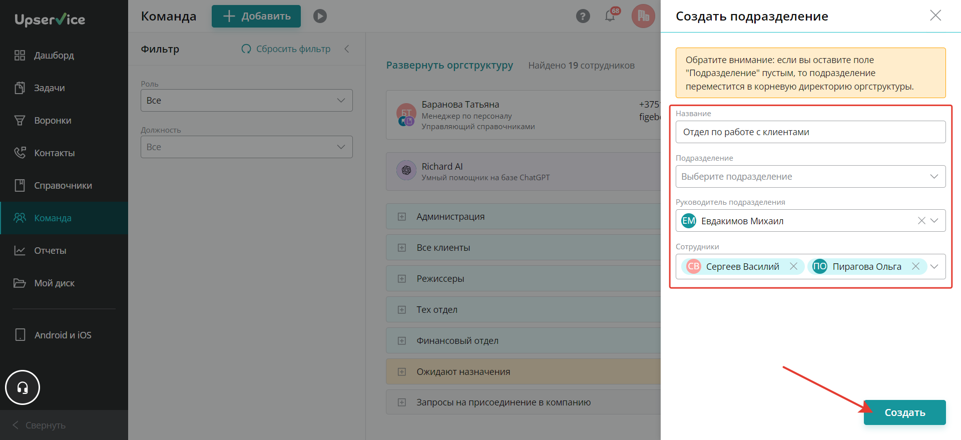Open the Должность dropdown
Viewport: 961px width, 440px height.
[x=247, y=147]
